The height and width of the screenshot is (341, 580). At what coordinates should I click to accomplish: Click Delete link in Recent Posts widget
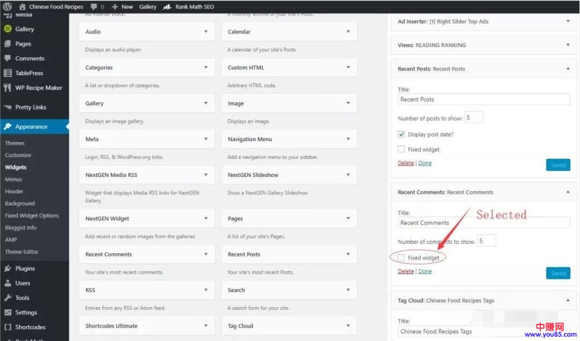406,163
